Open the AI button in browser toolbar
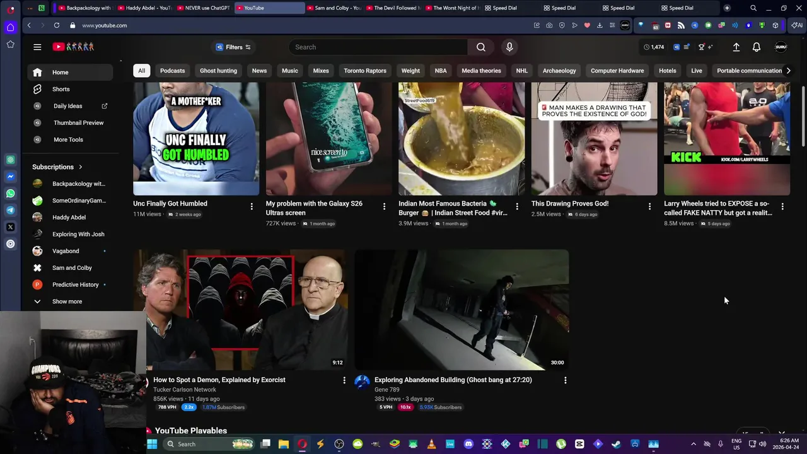Image resolution: width=807 pixels, height=454 pixels. coord(796,25)
